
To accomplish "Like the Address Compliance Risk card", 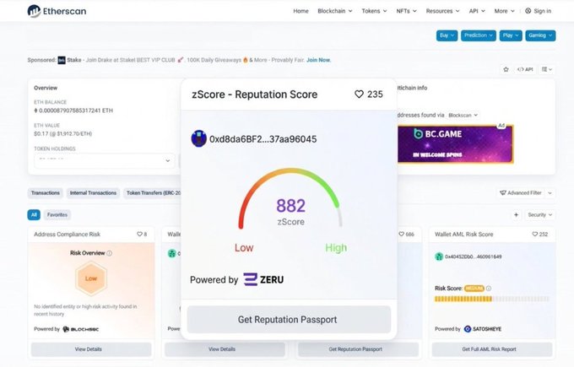I will tap(142, 235).
